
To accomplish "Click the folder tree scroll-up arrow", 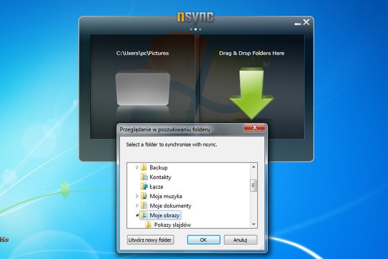I will (253, 167).
